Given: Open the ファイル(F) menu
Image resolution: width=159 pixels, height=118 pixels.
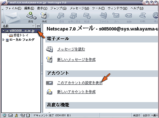Looking at the screenshot, I should [x=13, y=8].
